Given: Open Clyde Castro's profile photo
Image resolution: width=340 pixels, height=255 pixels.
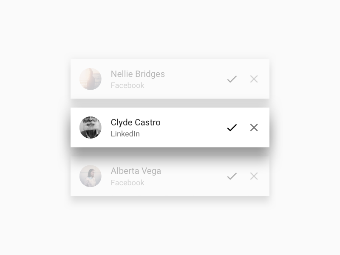Looking at the screenshot, I should pyautogui.click(x=91, y=127).
